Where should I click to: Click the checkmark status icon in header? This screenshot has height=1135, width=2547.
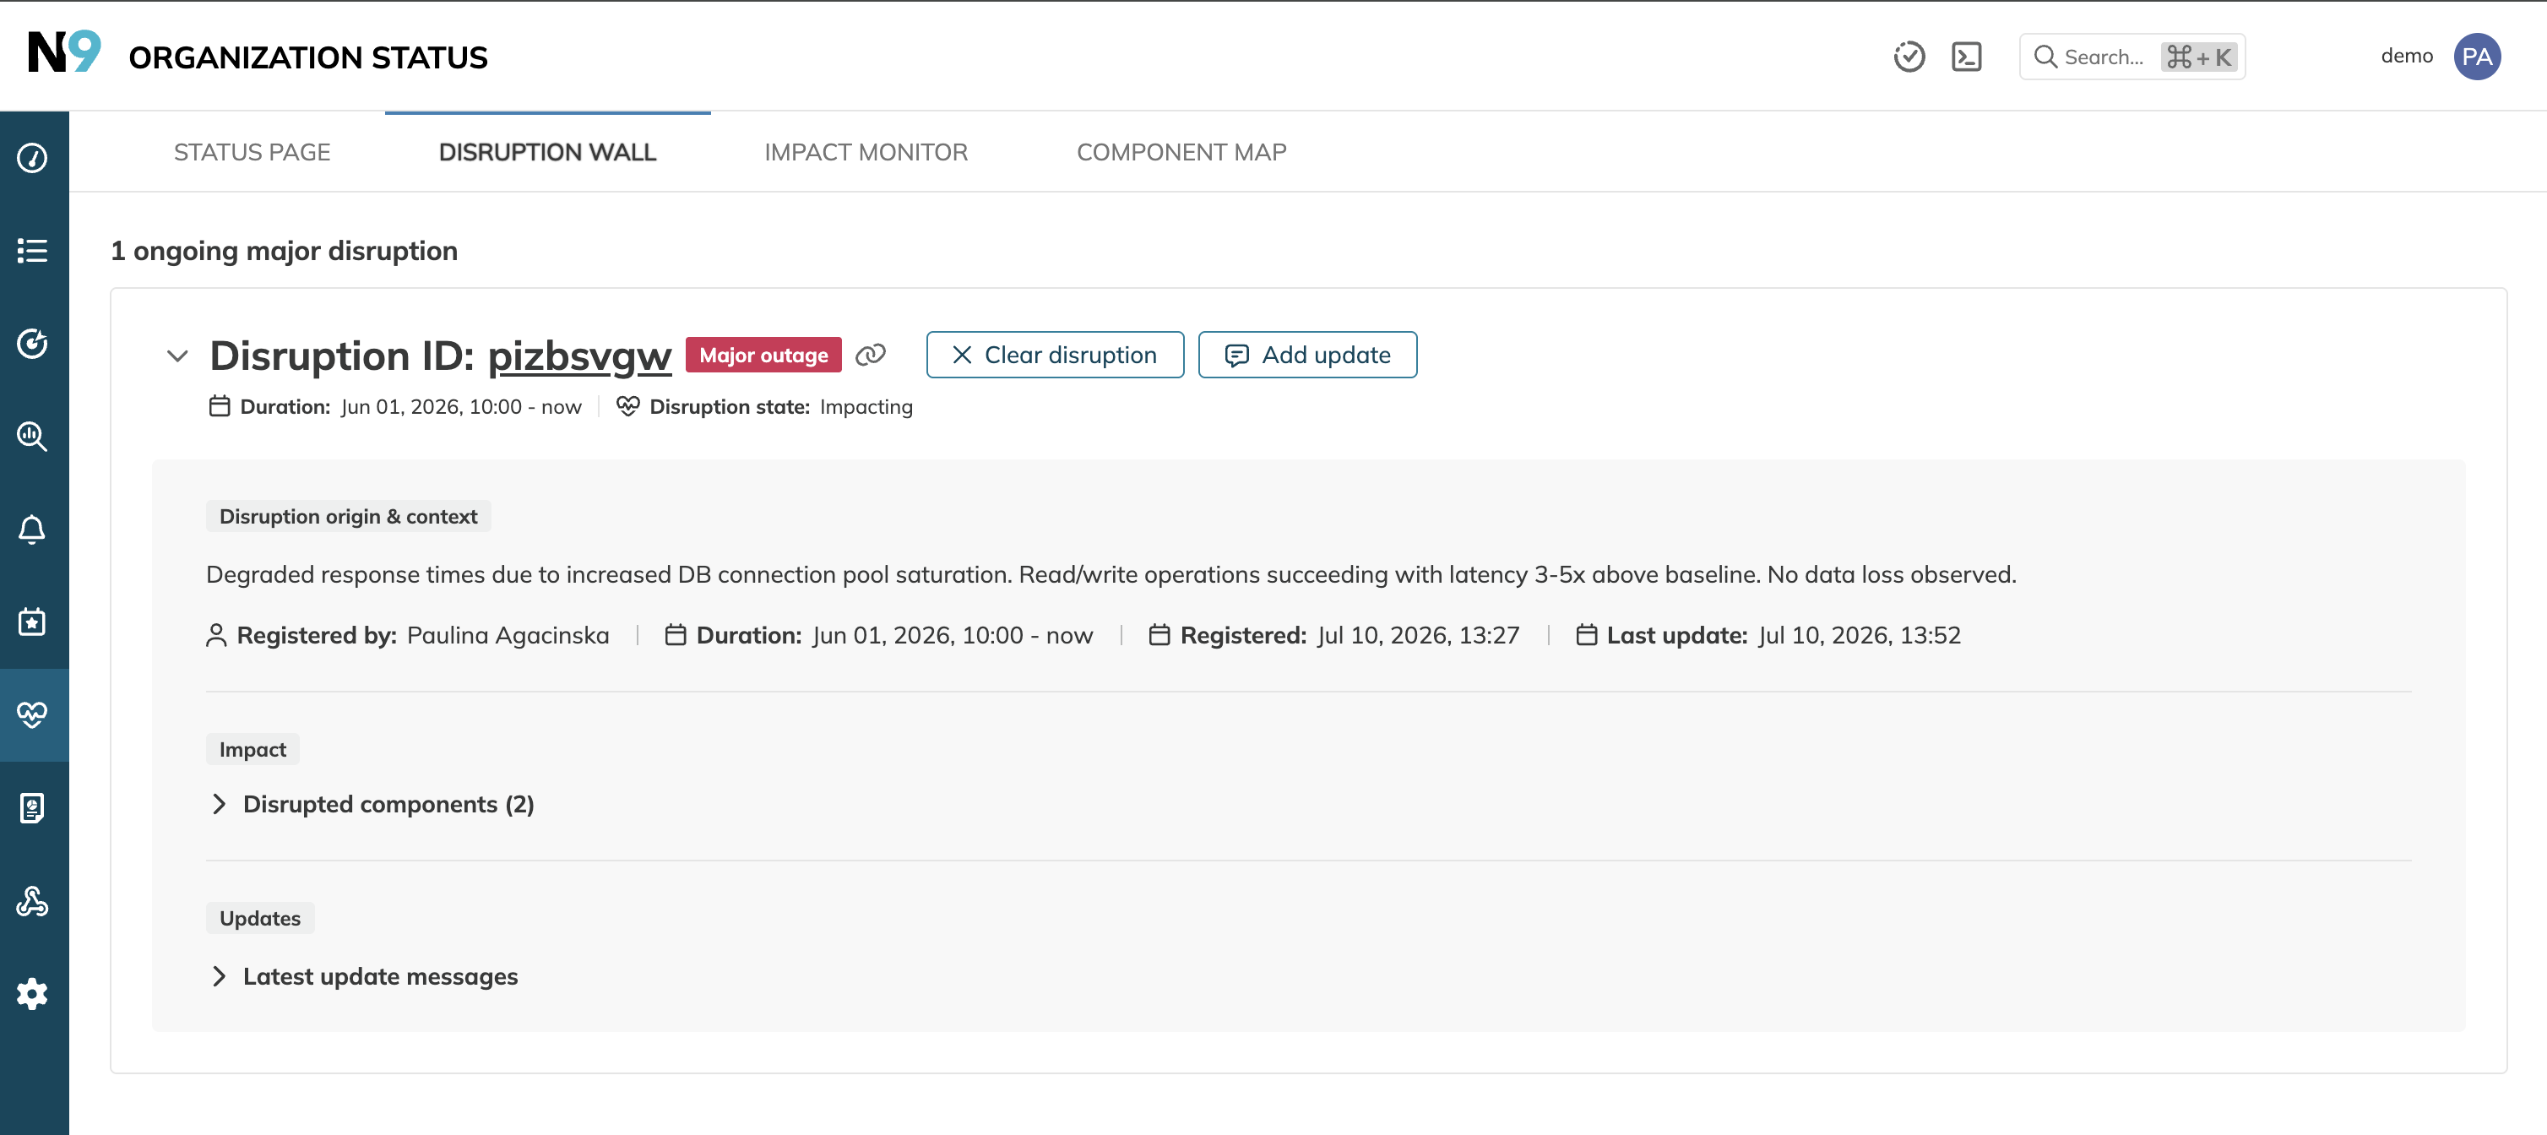point(1909,57)
